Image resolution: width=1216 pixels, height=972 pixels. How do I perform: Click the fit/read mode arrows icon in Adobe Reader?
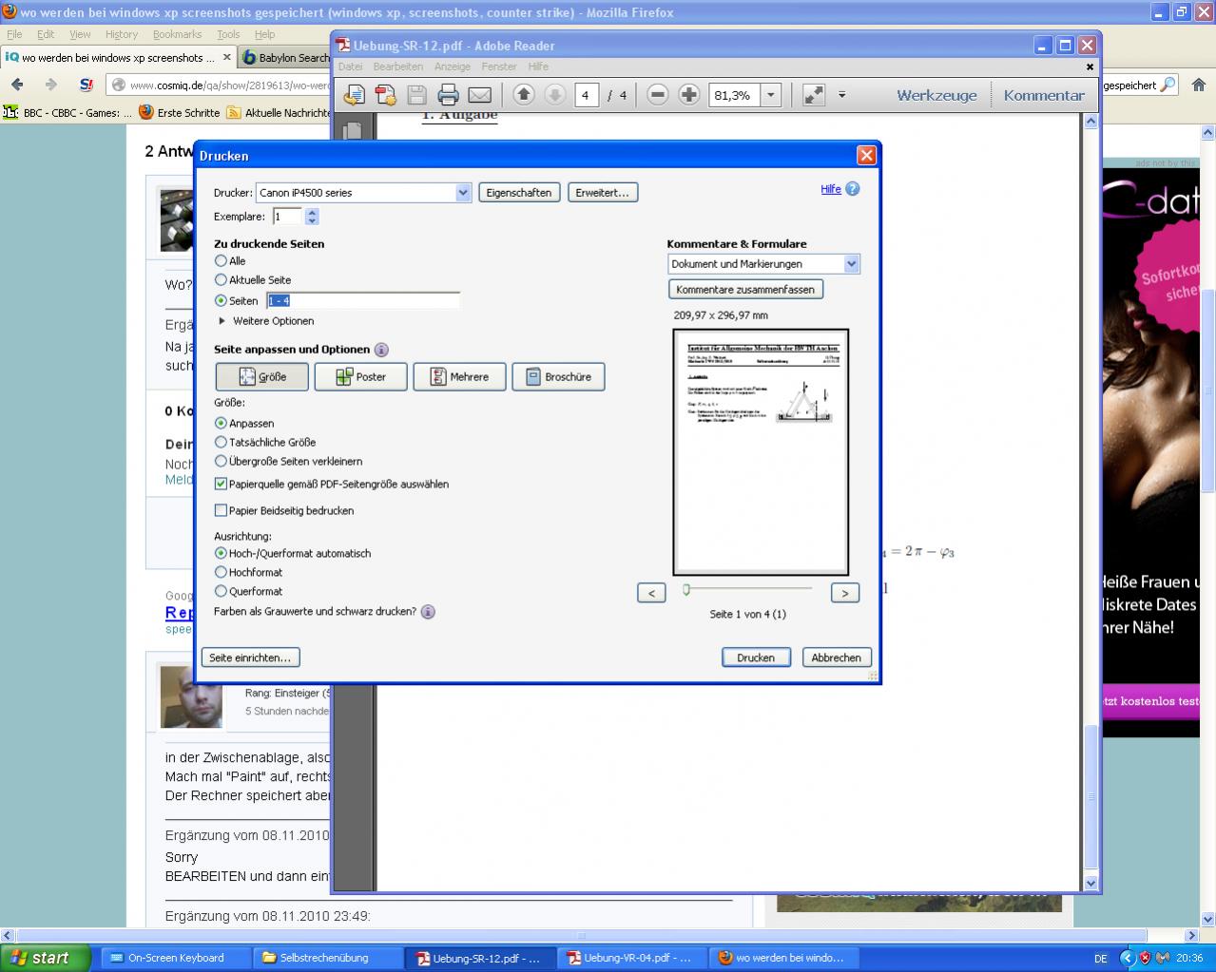(x=814, y=95)
